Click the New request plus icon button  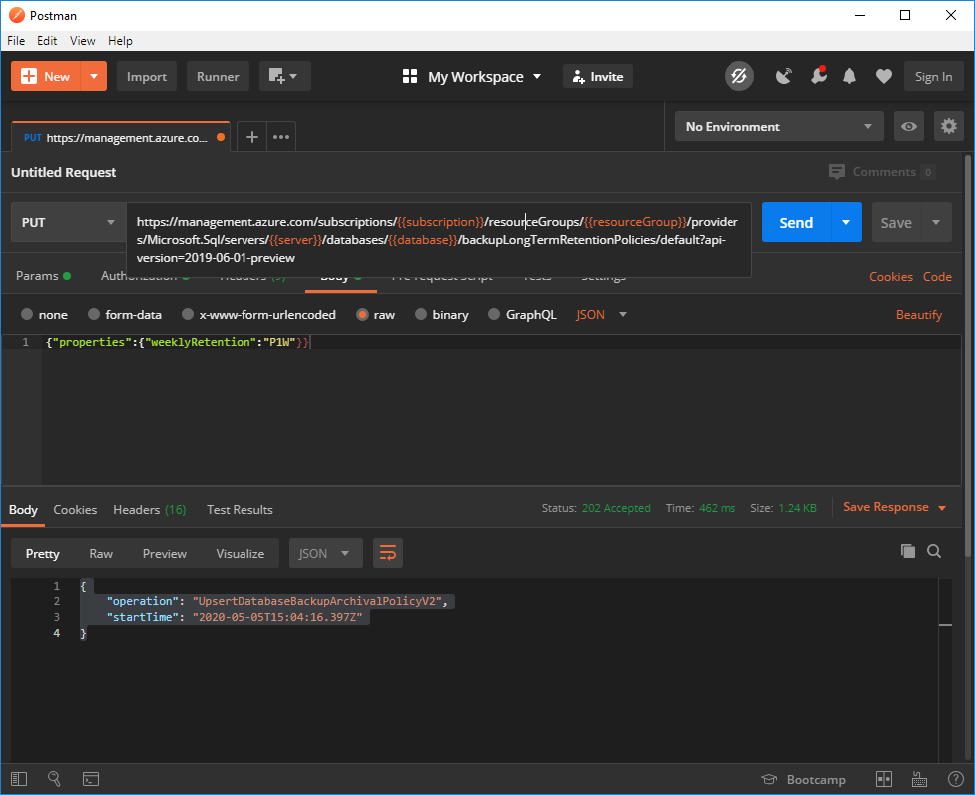pyautogui.click(x=46, y=76)
